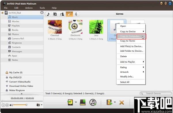173x113 pixels.
Task: Switch to composers treble clef icon
Action: 76,14
